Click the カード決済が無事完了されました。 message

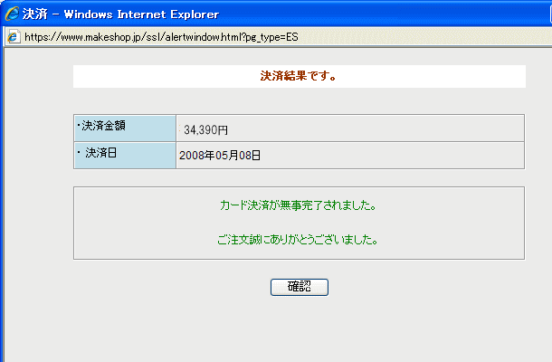pos(299,205)
